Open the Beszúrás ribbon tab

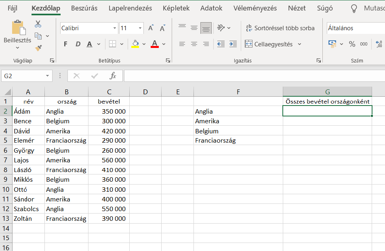[x=84, y=8]
